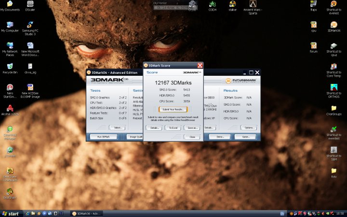Export score with the To Excel button
The image size is (347, 217).
173,128
